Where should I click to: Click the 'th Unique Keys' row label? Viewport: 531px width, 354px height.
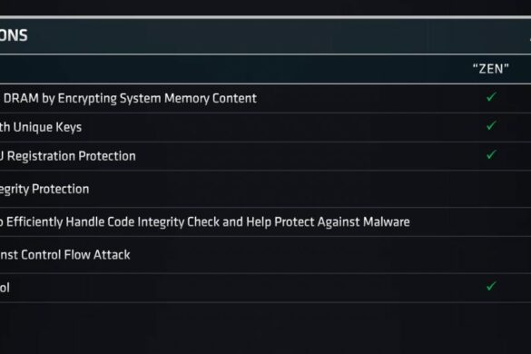pos(41,127)
